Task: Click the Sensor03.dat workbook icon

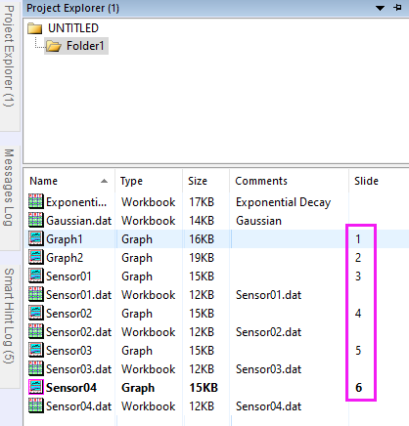Action: tap(35, 368)
